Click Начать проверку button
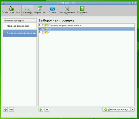This screenshot has width=139, height=119. coord(116,109)
